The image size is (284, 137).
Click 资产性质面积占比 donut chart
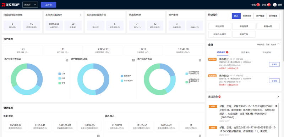[x=93, y=79]
